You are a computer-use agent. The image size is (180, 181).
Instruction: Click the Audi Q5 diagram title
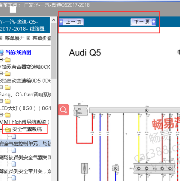(85, 53)
